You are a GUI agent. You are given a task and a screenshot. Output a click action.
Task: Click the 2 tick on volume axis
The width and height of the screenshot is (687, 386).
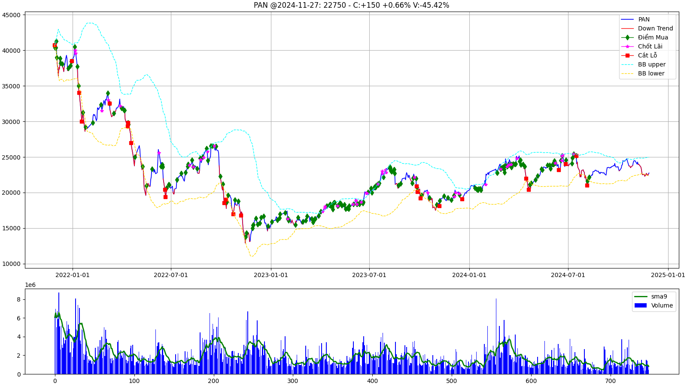(18, 356)
